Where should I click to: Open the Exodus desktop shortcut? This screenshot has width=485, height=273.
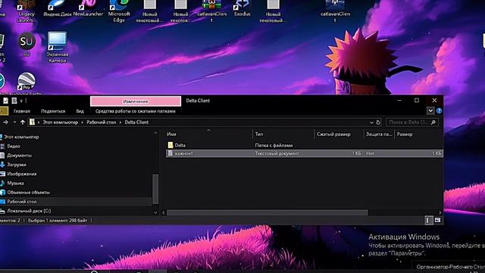point(242,9)
